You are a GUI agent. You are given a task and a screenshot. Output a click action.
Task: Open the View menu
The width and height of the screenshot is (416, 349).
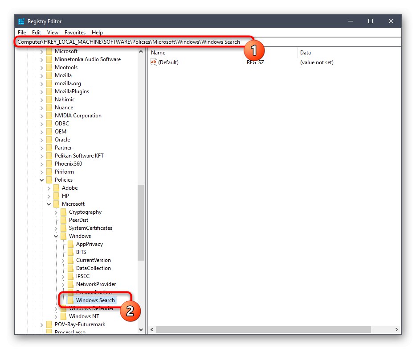tap(53, 33)
